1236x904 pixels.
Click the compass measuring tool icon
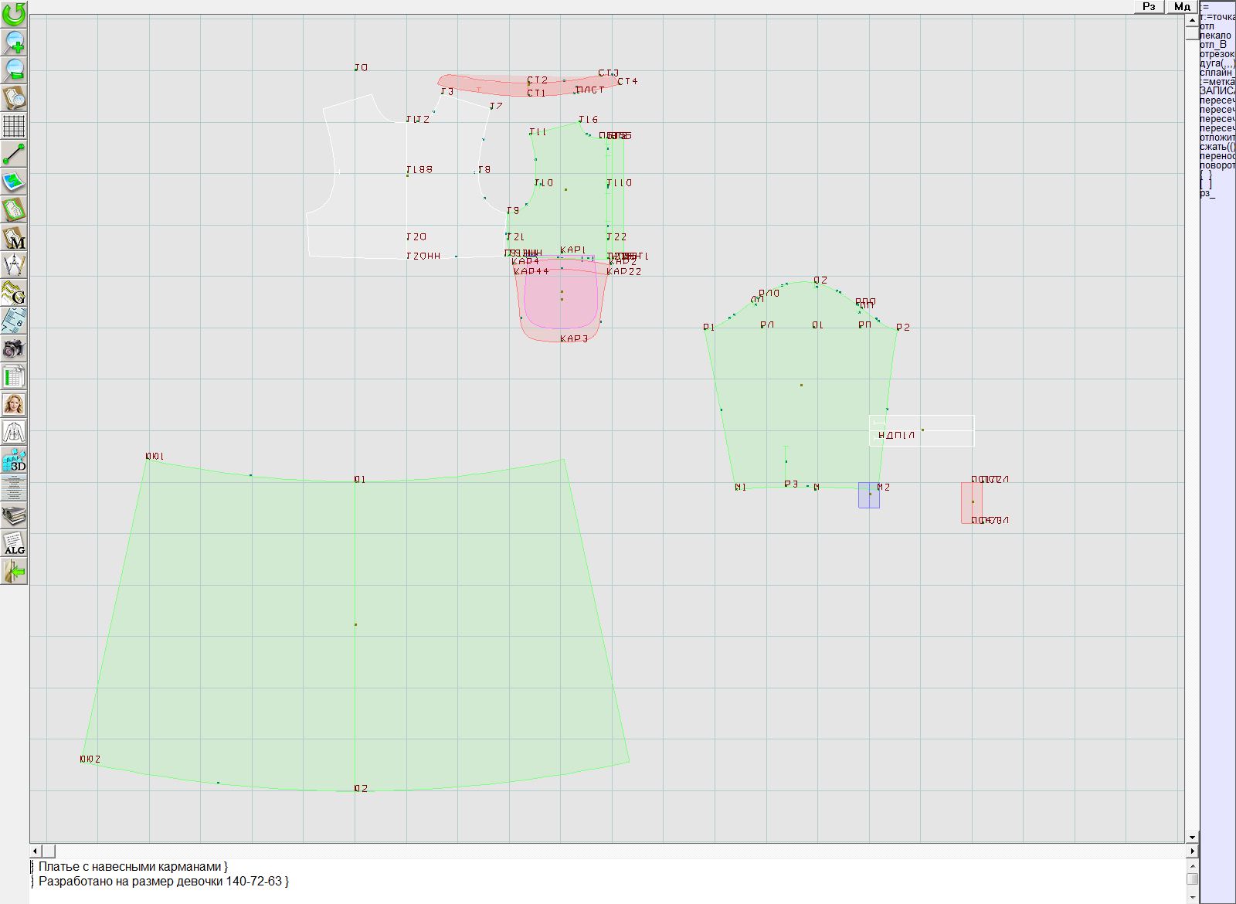point(14,265)
